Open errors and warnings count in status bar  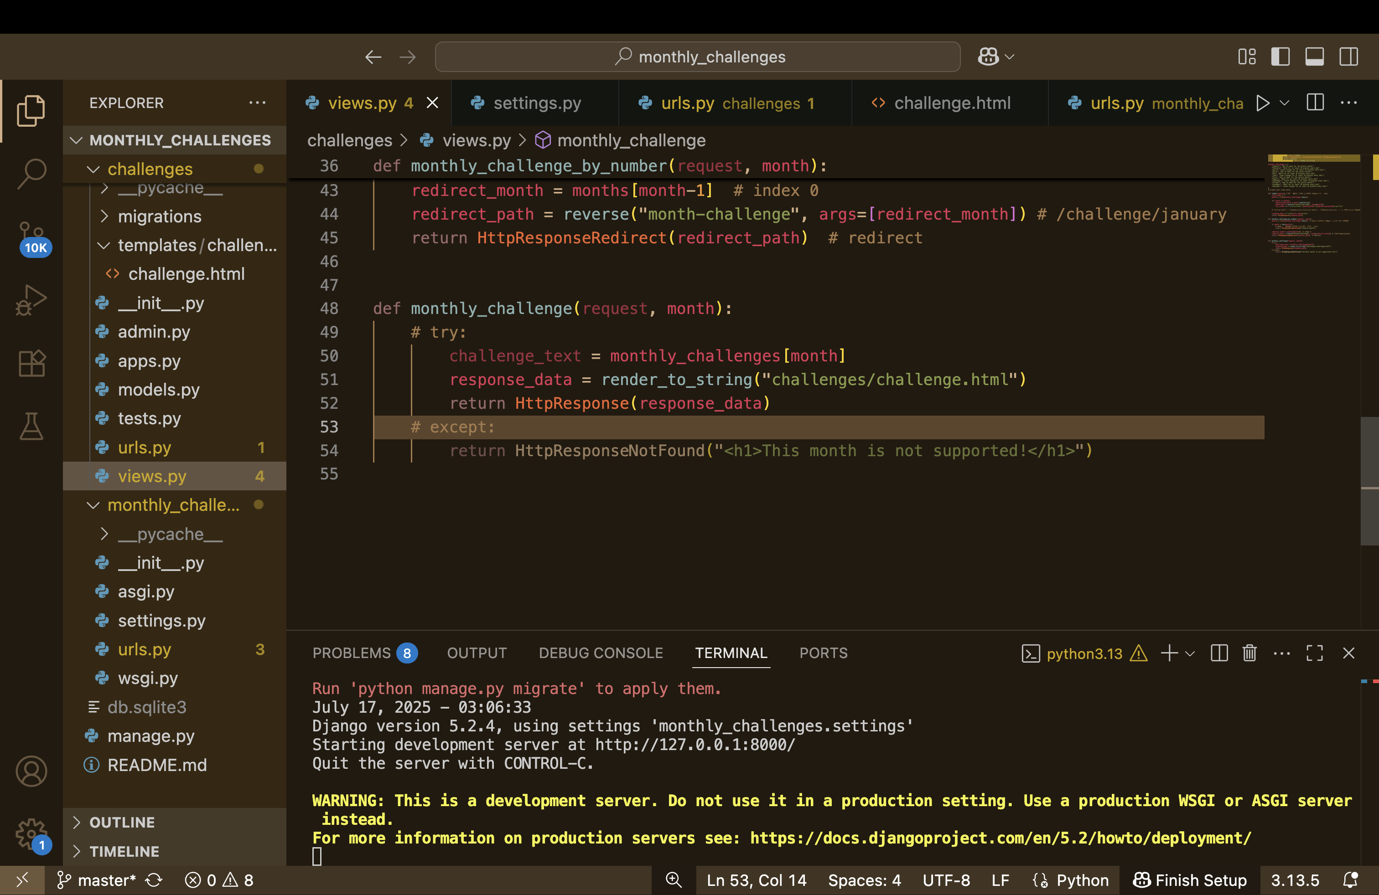[x=219, y=880]
